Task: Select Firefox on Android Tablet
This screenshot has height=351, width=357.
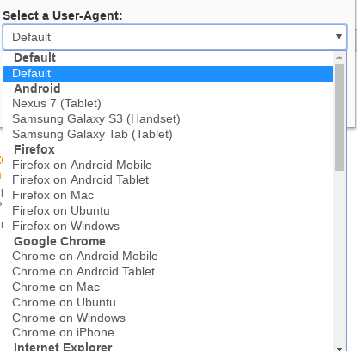Action: (x=168, y=180)
